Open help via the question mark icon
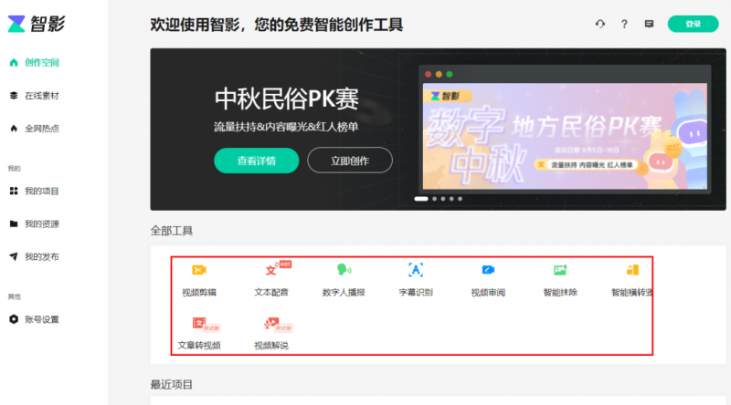This screenshot has width=731, height=405. [x=624, y=24]
